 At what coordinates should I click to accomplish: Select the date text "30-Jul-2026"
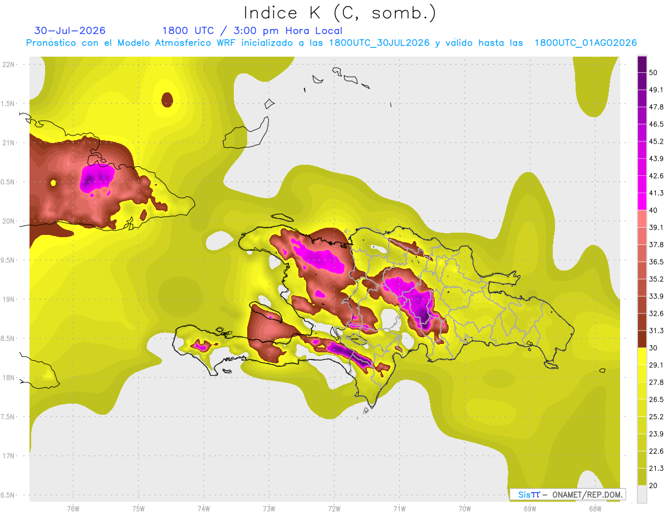pyautogui.click(x=70, y=31)
